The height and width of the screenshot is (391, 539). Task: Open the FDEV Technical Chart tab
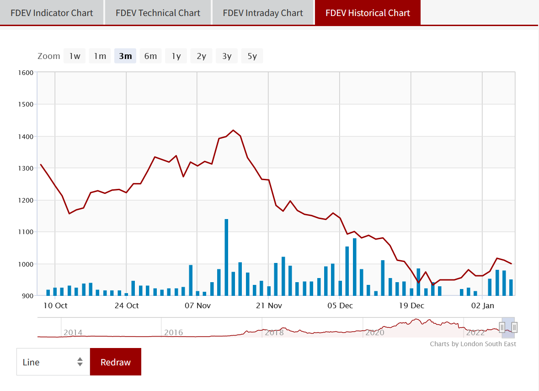point(158,13)
